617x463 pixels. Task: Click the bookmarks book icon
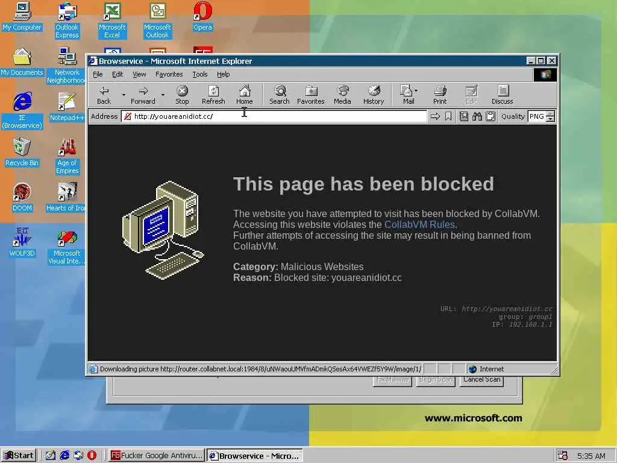[464, 116]
